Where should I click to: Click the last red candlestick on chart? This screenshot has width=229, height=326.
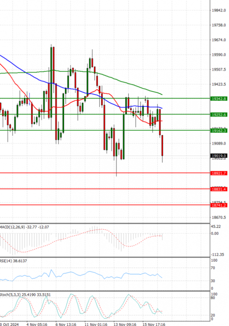(x=163, y=145)
